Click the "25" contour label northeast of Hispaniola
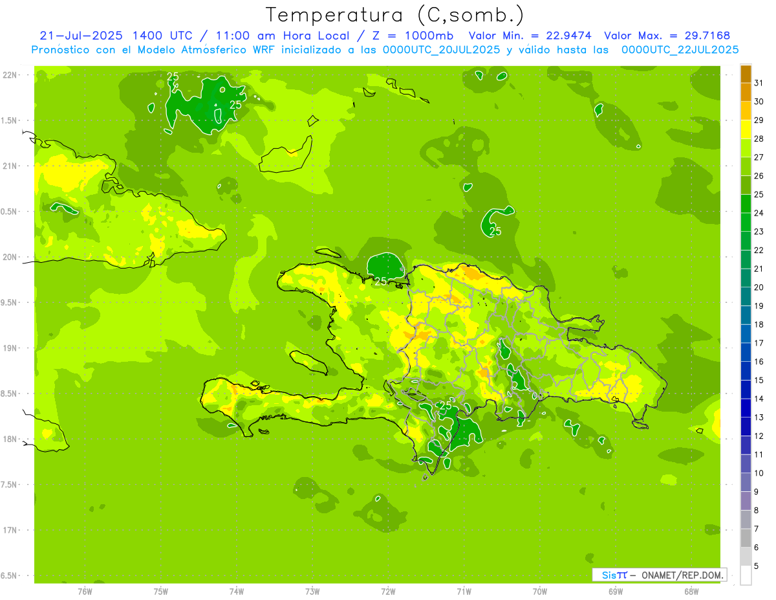776x600 pixels. [495, 232]
